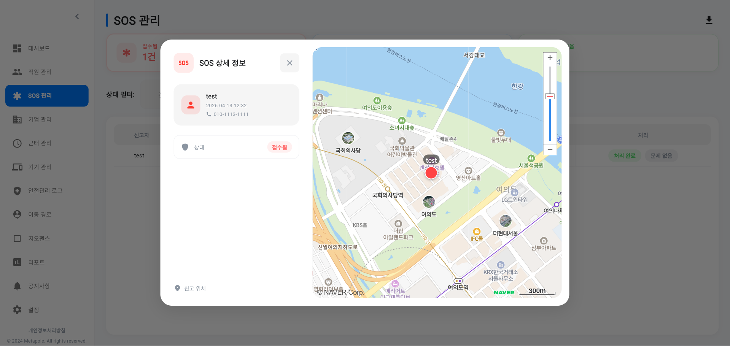This screenshot has width=730, height=346.
Task: Zoom out on the map
Action: point(550,149)
